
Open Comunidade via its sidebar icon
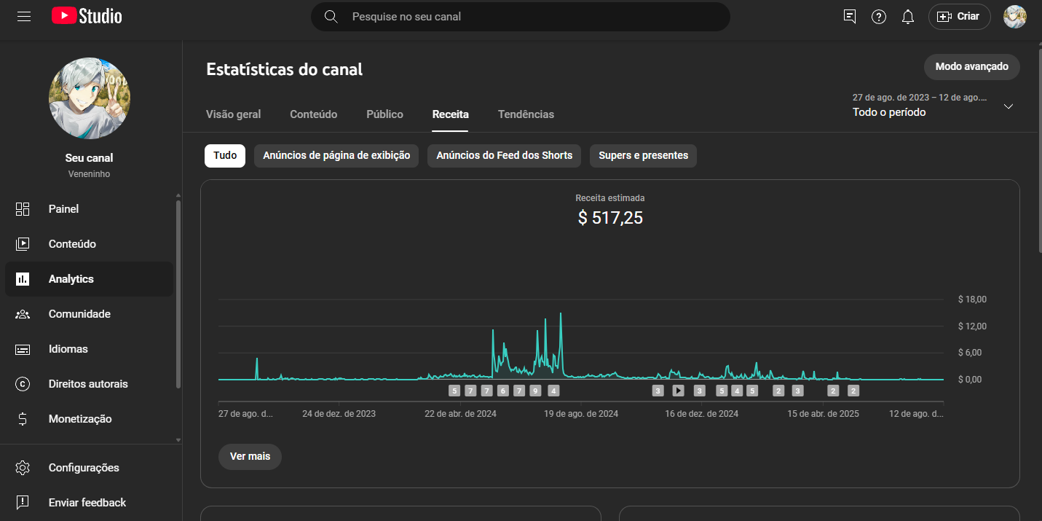(x=23, y=314)
